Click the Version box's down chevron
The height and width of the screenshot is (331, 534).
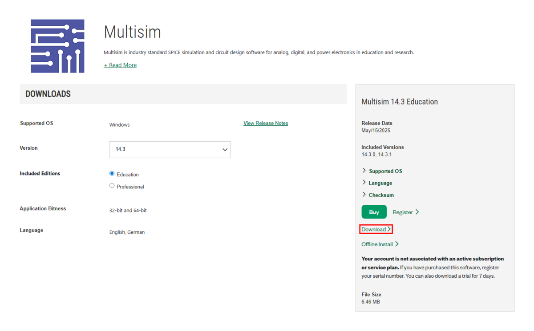pos(225,150)
